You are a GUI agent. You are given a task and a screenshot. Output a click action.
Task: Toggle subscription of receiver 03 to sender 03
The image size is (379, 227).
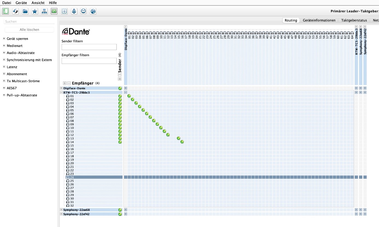pos(136,103)
